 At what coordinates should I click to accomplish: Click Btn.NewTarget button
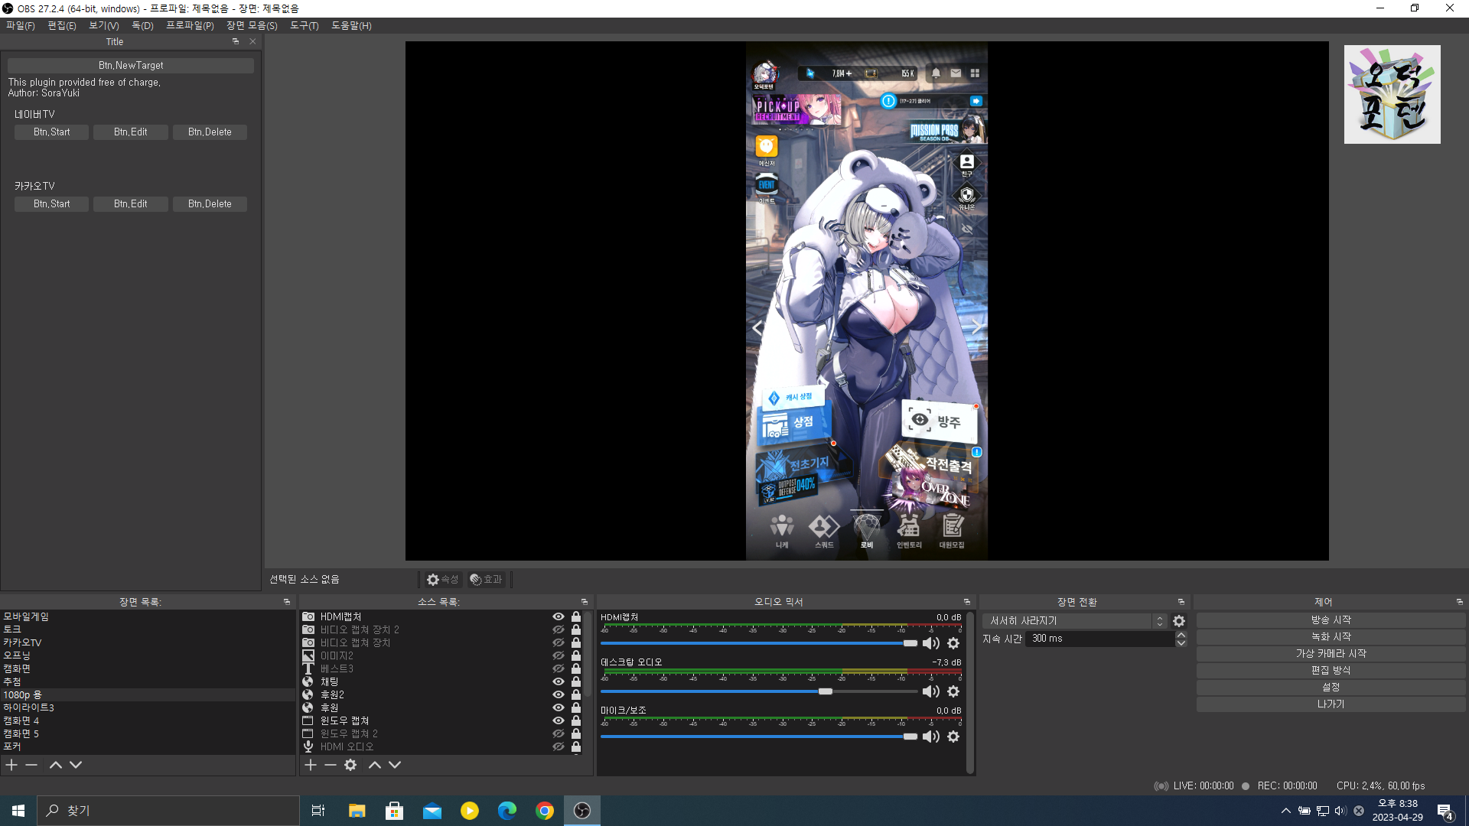pyautogui.click(x=131, y=66)
